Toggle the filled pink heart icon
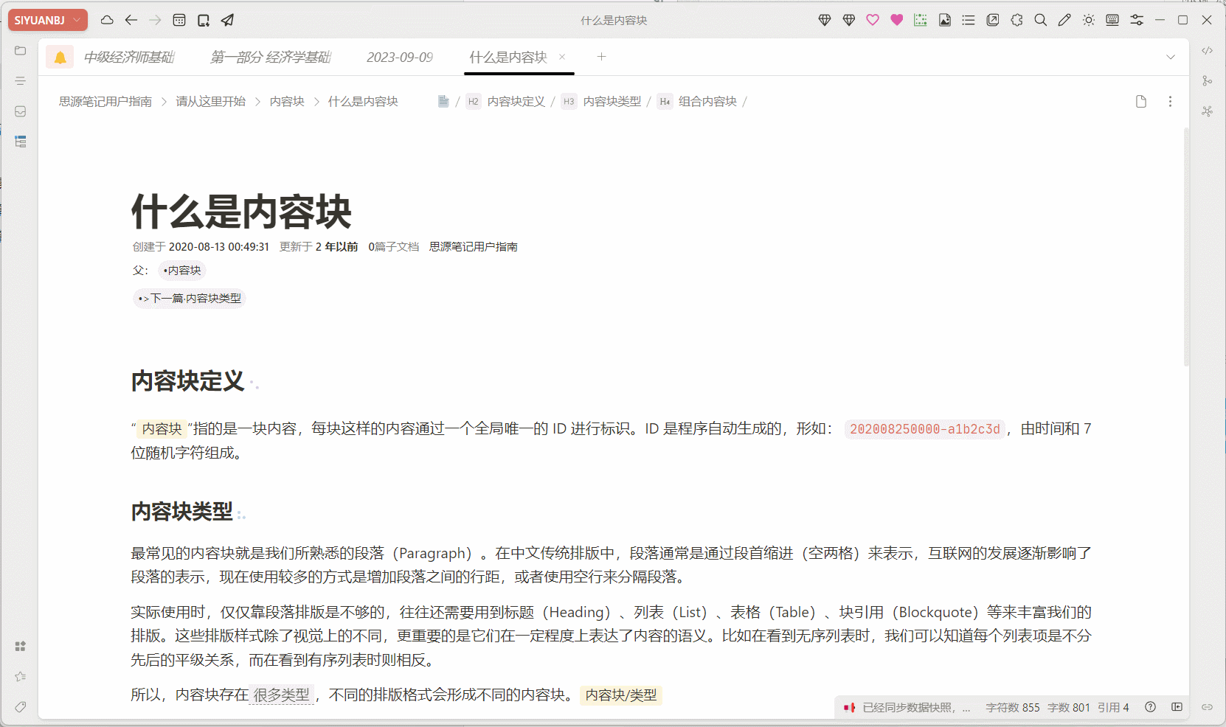Image resolution: width=1226 pixels, height=727 pixels. (x=897, y=20)
